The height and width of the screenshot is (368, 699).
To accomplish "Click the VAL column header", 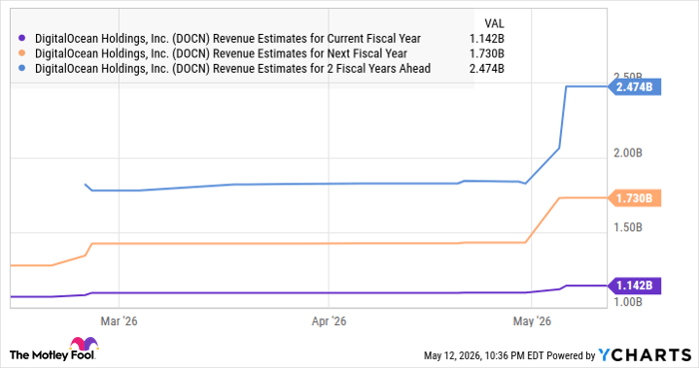I will point(494,24).
